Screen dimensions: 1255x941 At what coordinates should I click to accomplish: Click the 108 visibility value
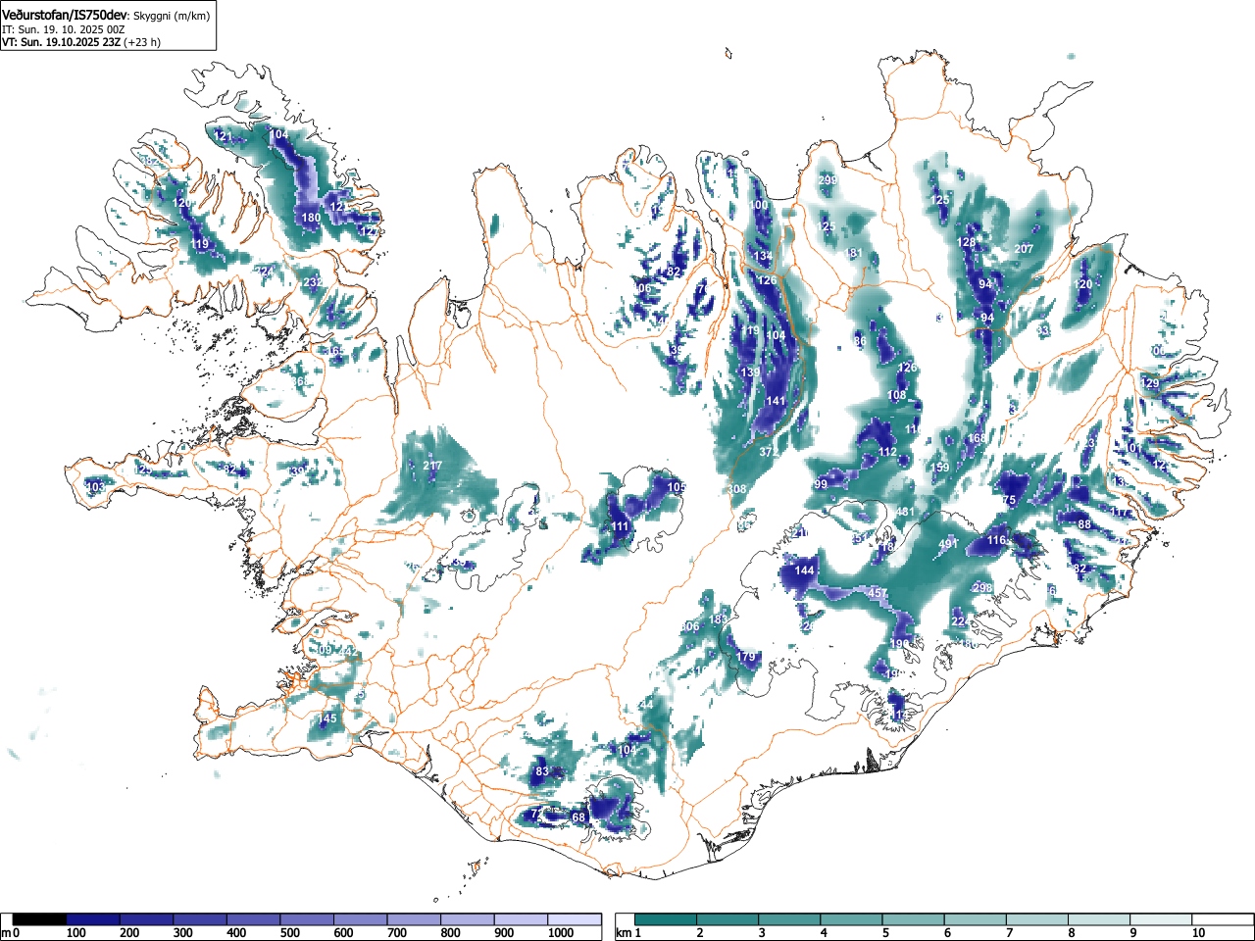click(897, 395)
